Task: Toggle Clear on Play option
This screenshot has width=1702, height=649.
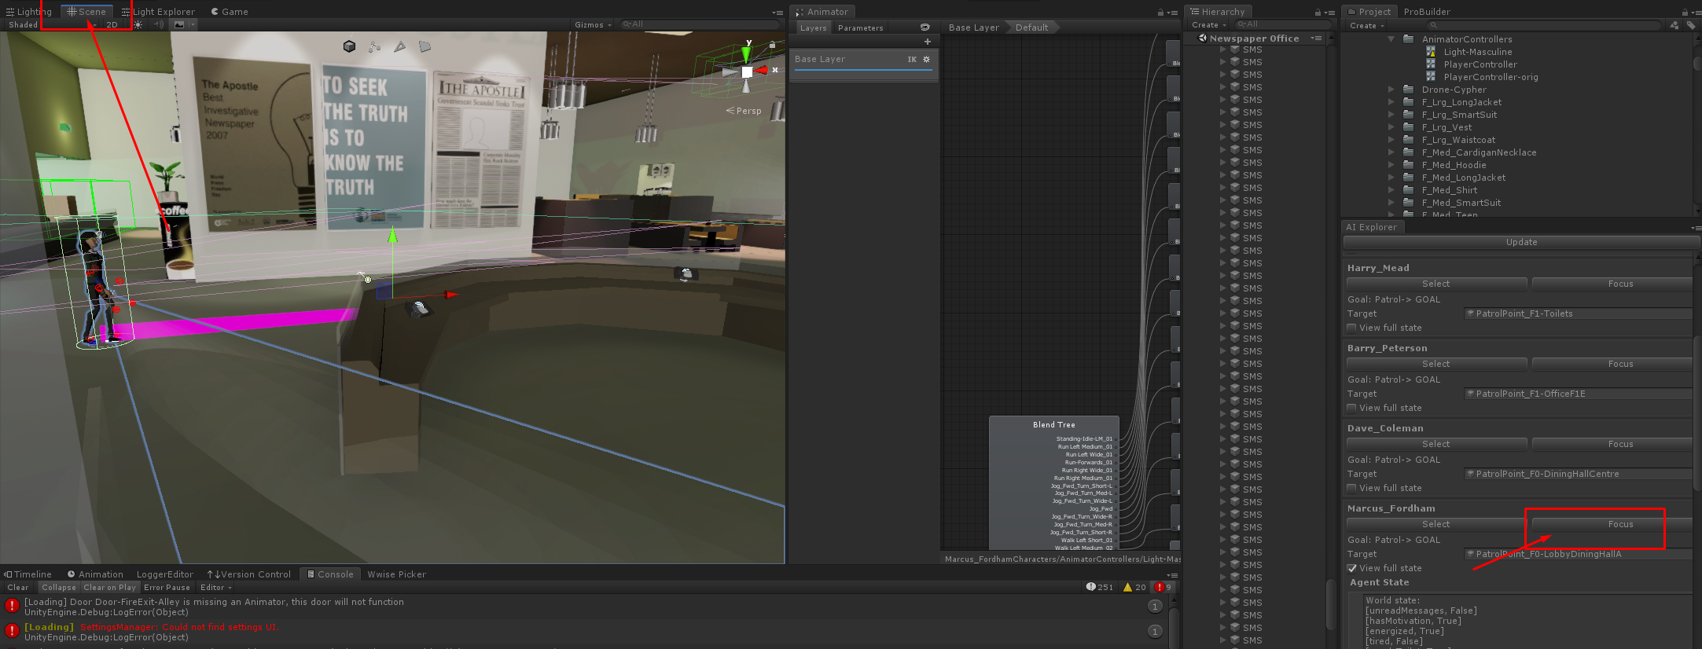Action: coord(110,587)
